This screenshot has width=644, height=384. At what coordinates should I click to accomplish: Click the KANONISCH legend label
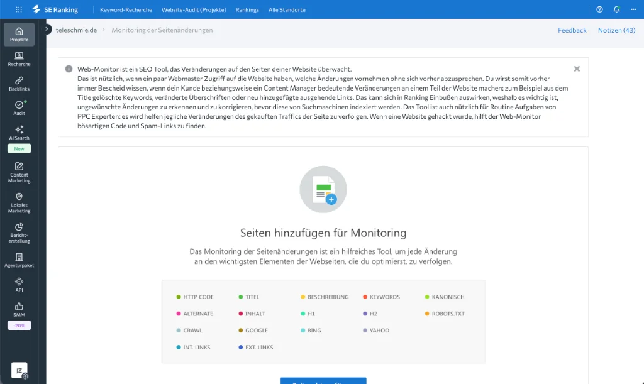pyautogui.click(x=448, y=297)
